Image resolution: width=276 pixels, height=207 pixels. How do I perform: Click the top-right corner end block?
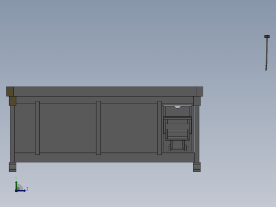pyautogui.click(x=200, y=91)
